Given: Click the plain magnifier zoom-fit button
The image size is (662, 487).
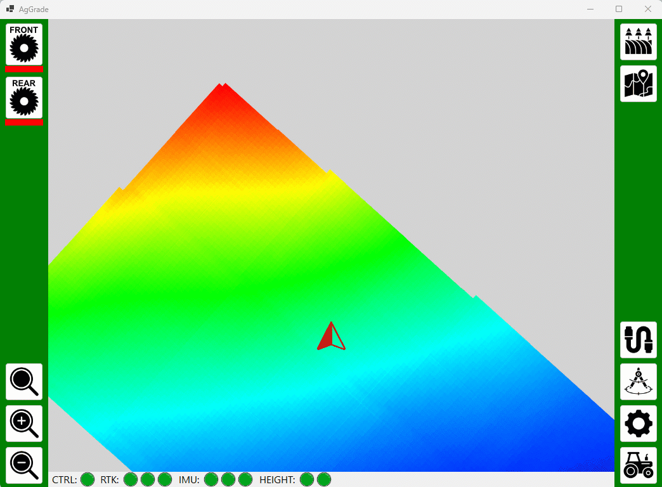Looking at the screenshot, I should (x=24, y=382).
